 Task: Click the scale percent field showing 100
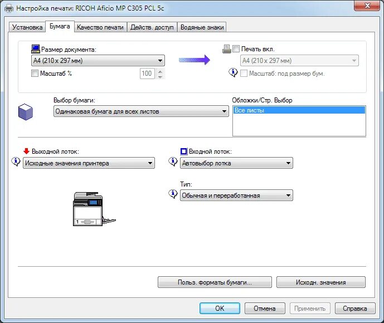tap(147, 74)
